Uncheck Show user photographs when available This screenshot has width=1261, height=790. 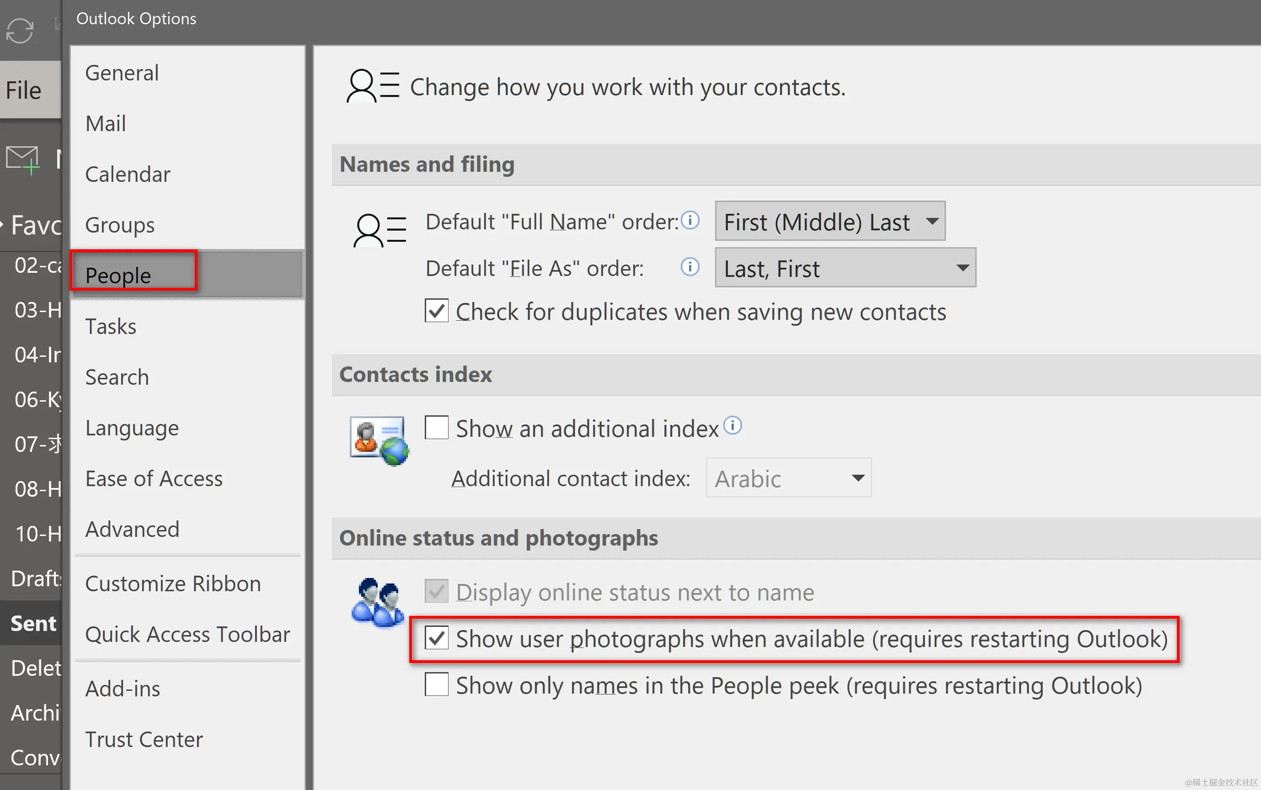pos(437,638)
